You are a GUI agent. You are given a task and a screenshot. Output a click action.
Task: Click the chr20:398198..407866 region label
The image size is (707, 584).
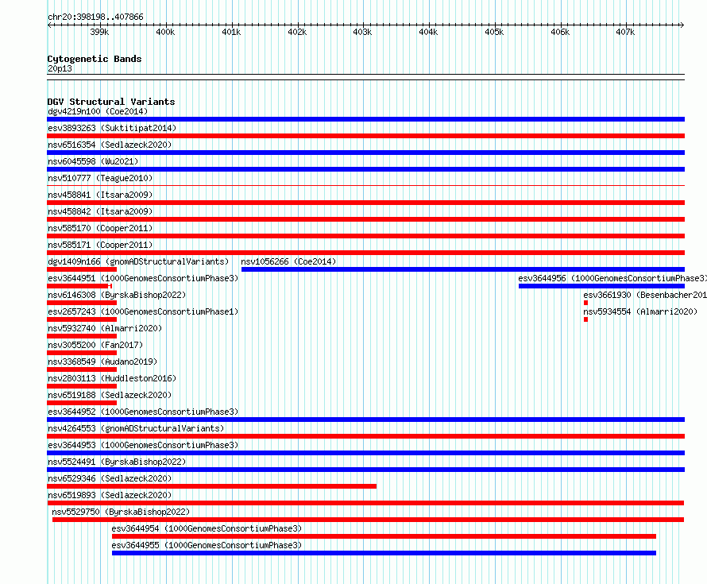pos(95,17)
